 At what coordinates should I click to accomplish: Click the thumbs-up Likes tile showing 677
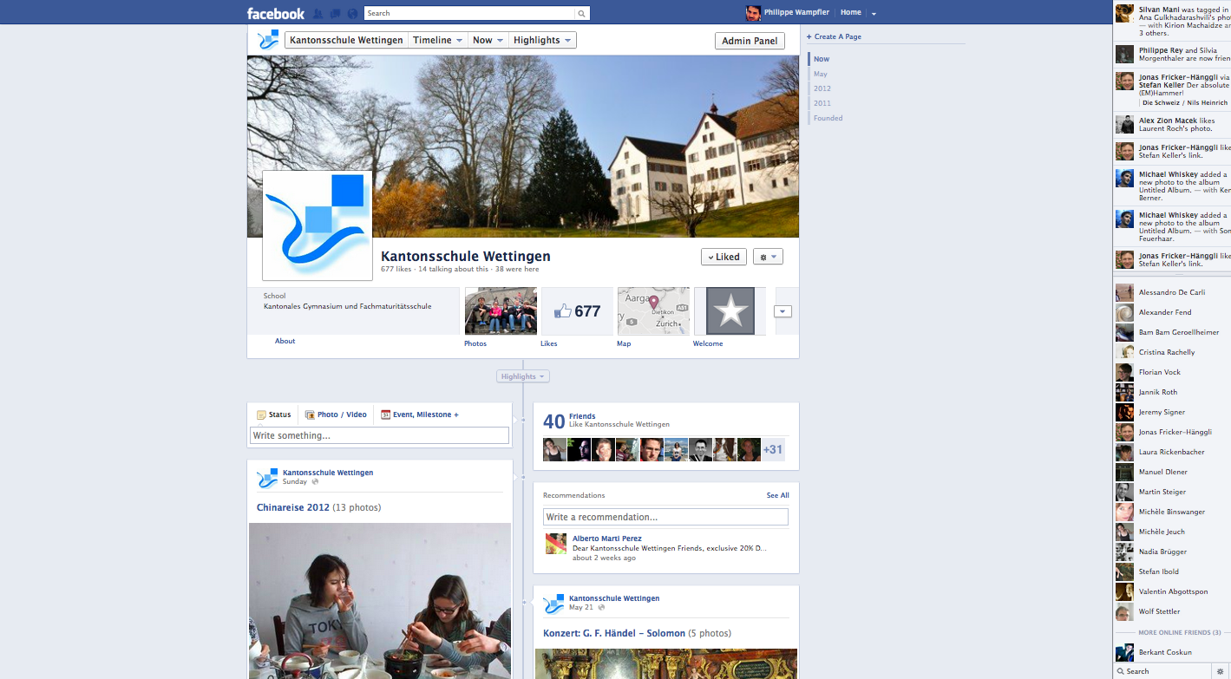[x=577, y=311]
